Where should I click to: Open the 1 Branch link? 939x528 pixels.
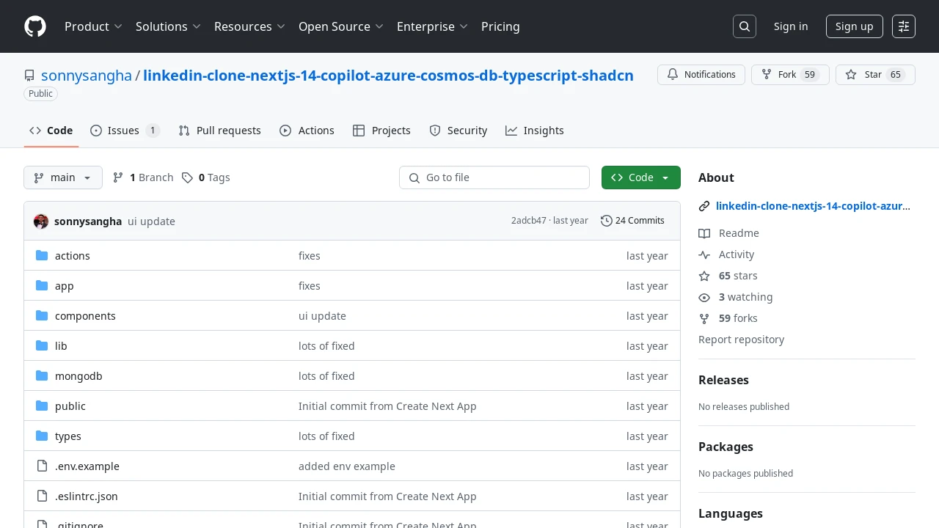pos(143,177)
